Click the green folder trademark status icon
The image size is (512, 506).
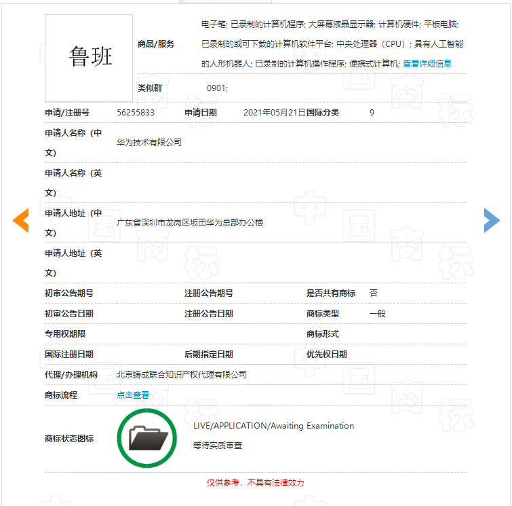(147, 438)
